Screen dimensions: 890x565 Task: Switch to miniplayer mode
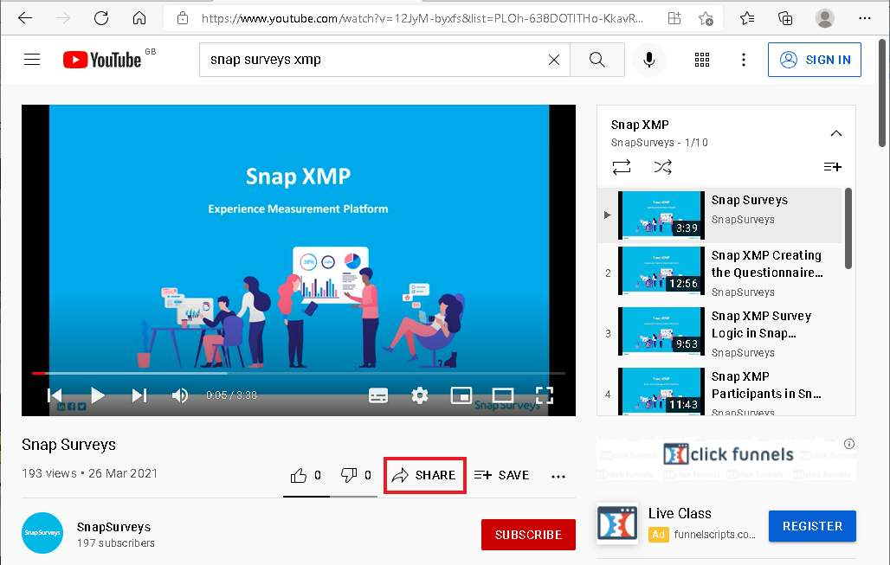click(x=461, y=395)
